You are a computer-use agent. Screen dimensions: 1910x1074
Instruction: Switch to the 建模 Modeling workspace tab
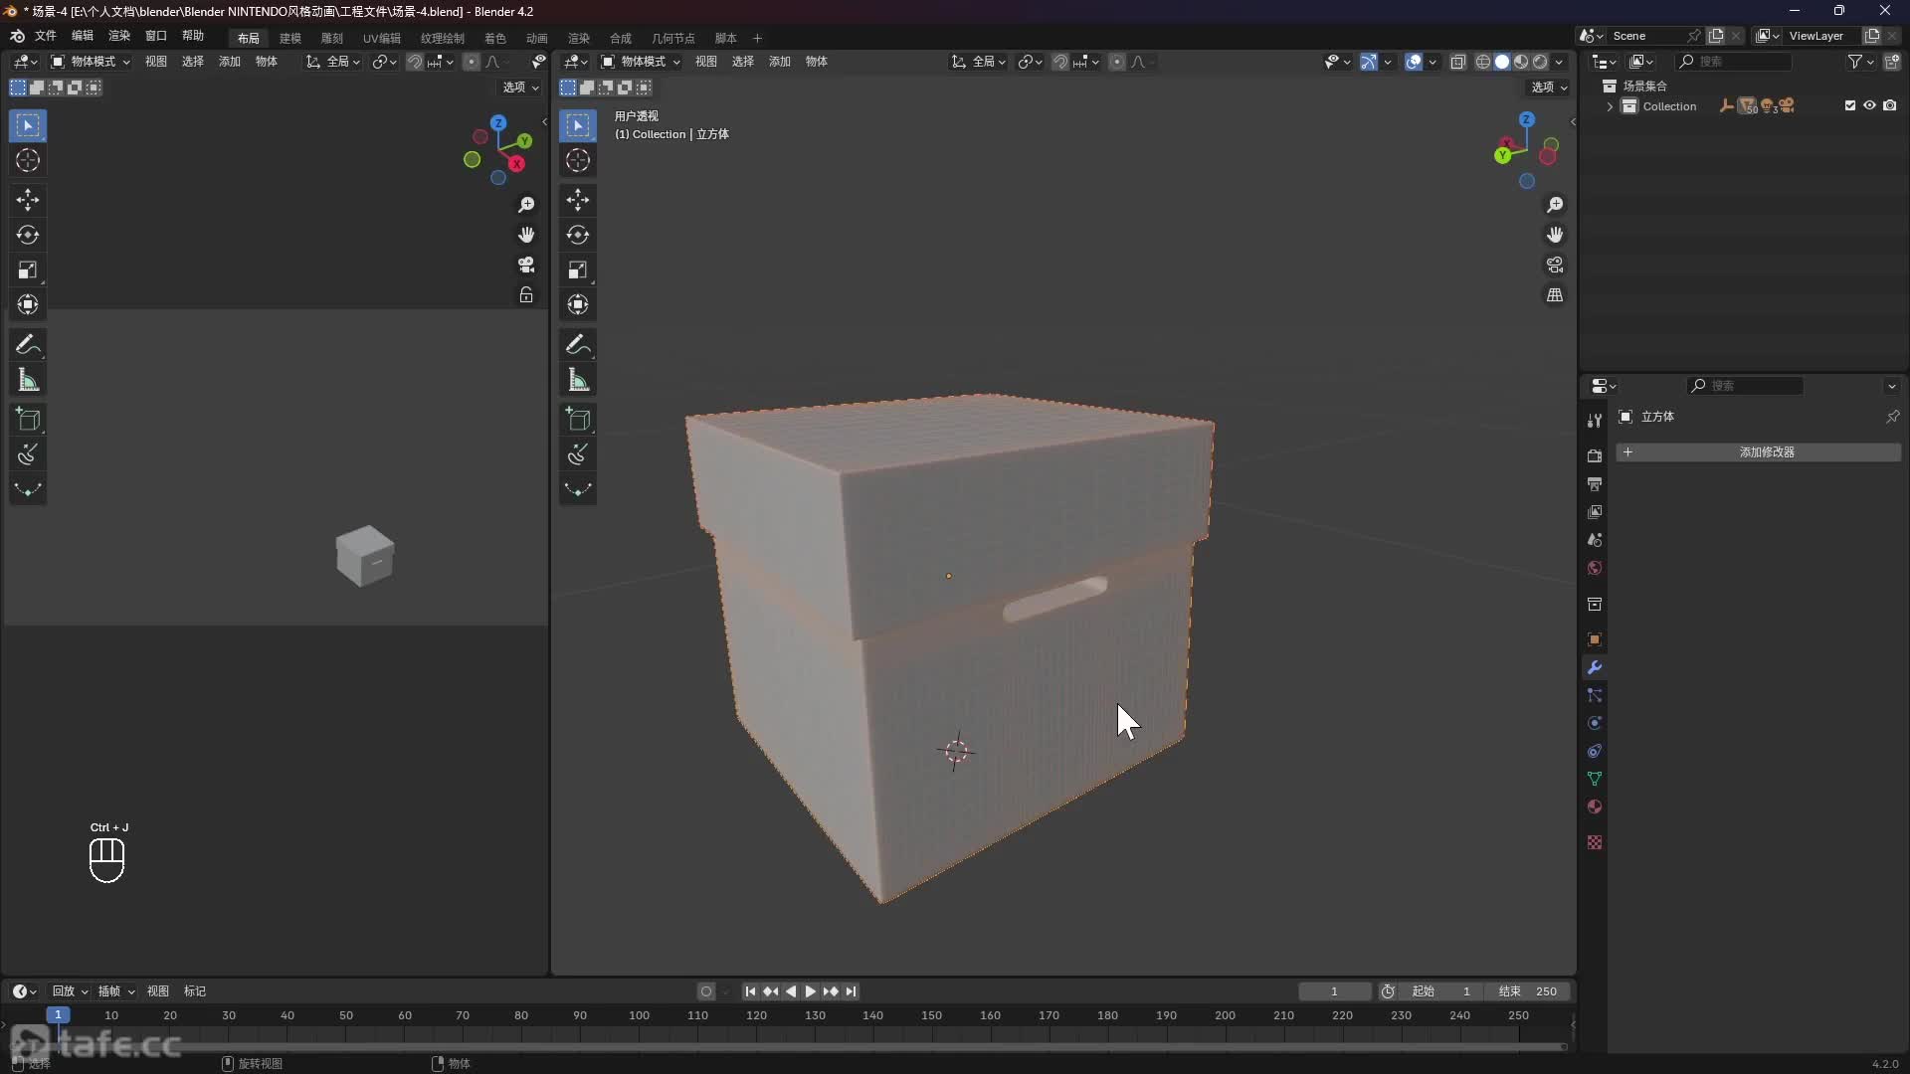click(290, 38)
